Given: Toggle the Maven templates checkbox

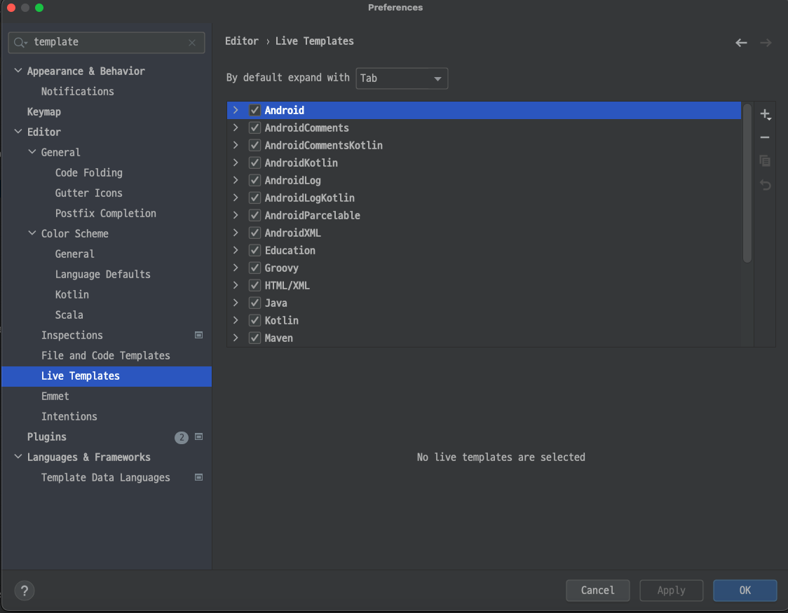Looking at the screenshot, I should pyautogui.click(x=254, y=338).
